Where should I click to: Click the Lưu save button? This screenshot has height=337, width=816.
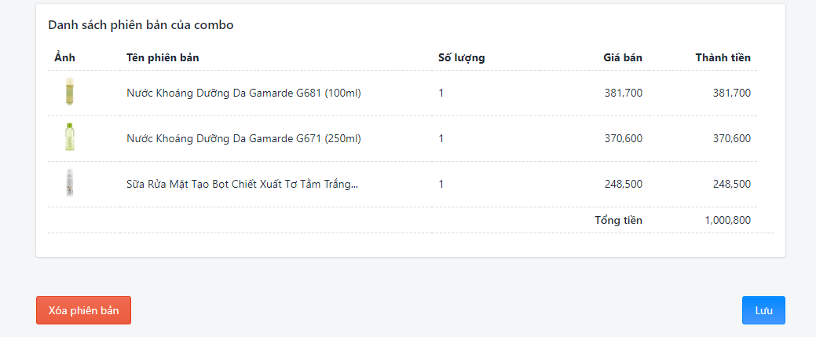(x=763, y=310)
